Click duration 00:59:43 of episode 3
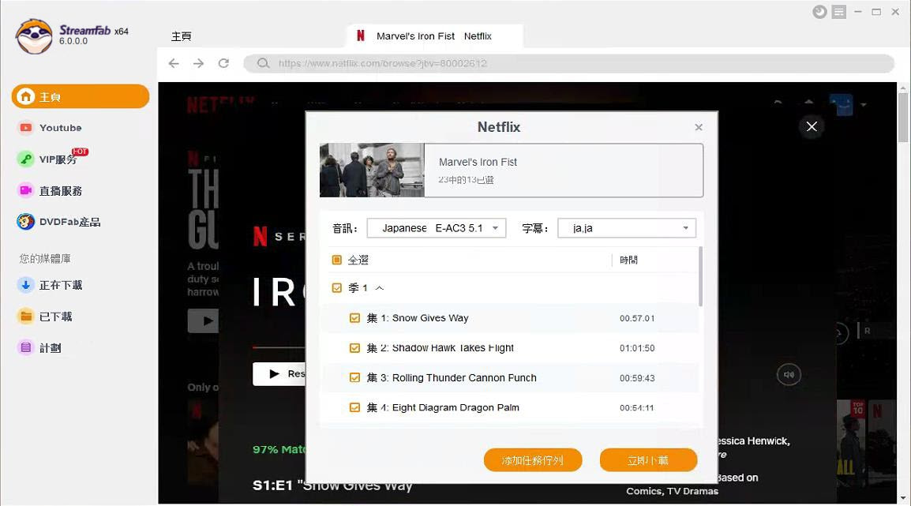This screenshot has width=911, height=506. tap(637, 378)
